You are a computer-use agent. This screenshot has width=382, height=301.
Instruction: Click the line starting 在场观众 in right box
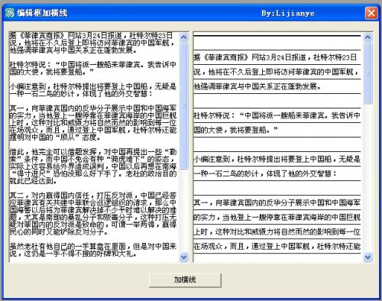(277, 247)
